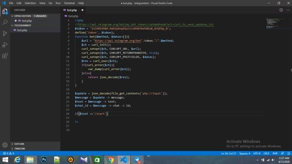The height and width of the screenshot is (164, 292).
Task: Change Spaces: 4 indentation setting
Action: (x=245, y=154)
